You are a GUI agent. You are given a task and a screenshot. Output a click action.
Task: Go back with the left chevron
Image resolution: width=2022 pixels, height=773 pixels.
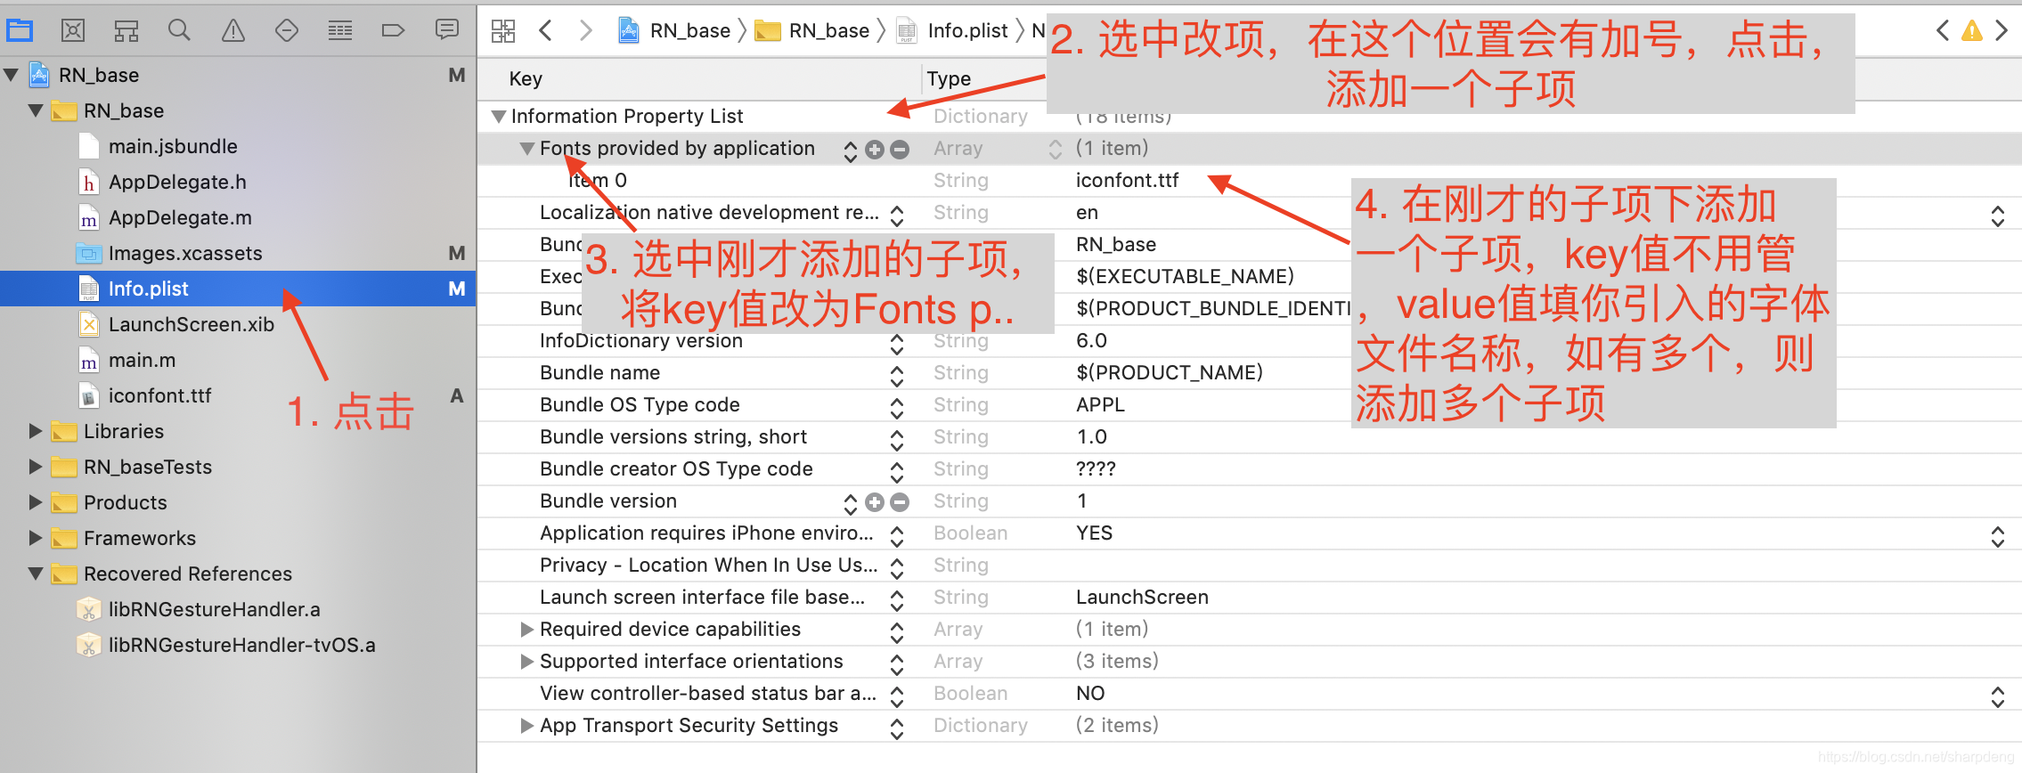(x=546, y=31)
